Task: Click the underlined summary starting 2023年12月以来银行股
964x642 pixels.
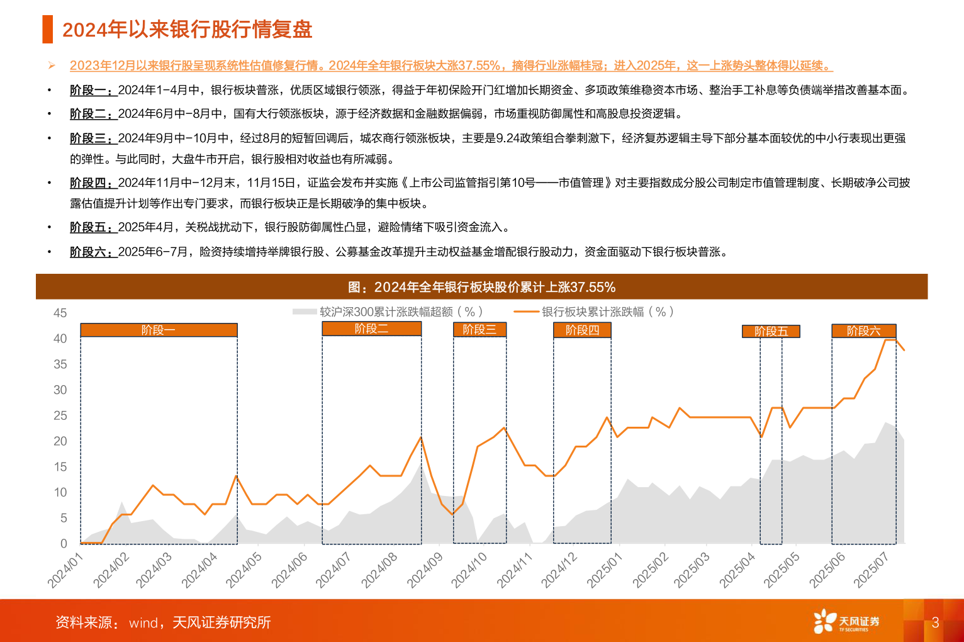Action: 451,65
